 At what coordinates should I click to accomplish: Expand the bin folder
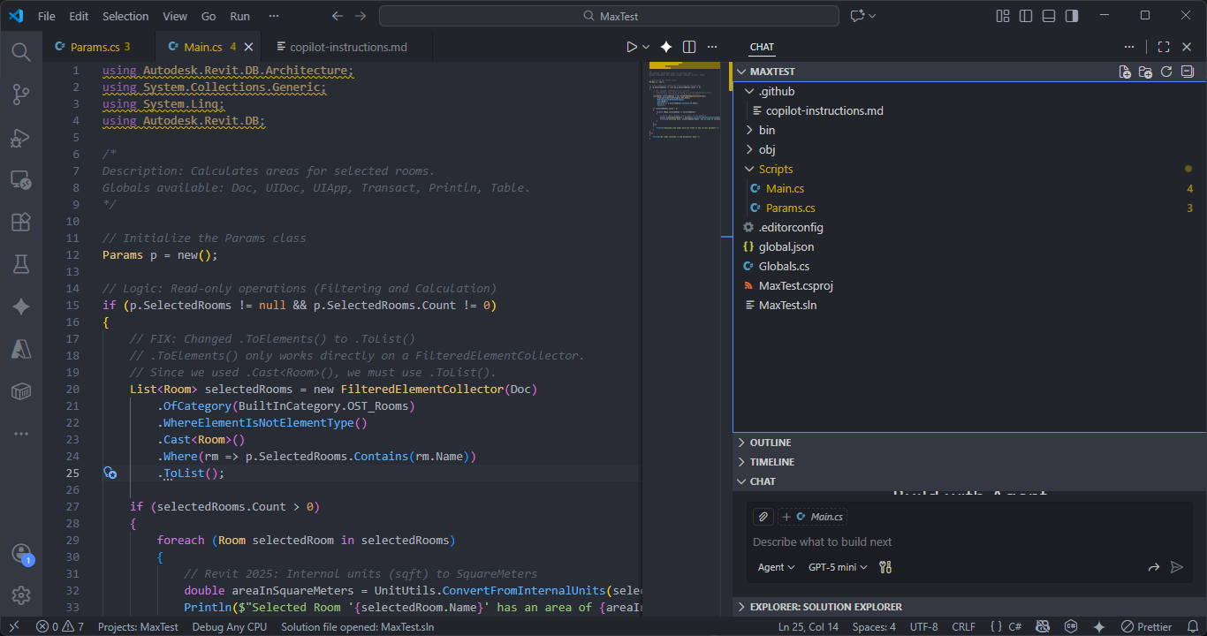[x=766, y=130]
